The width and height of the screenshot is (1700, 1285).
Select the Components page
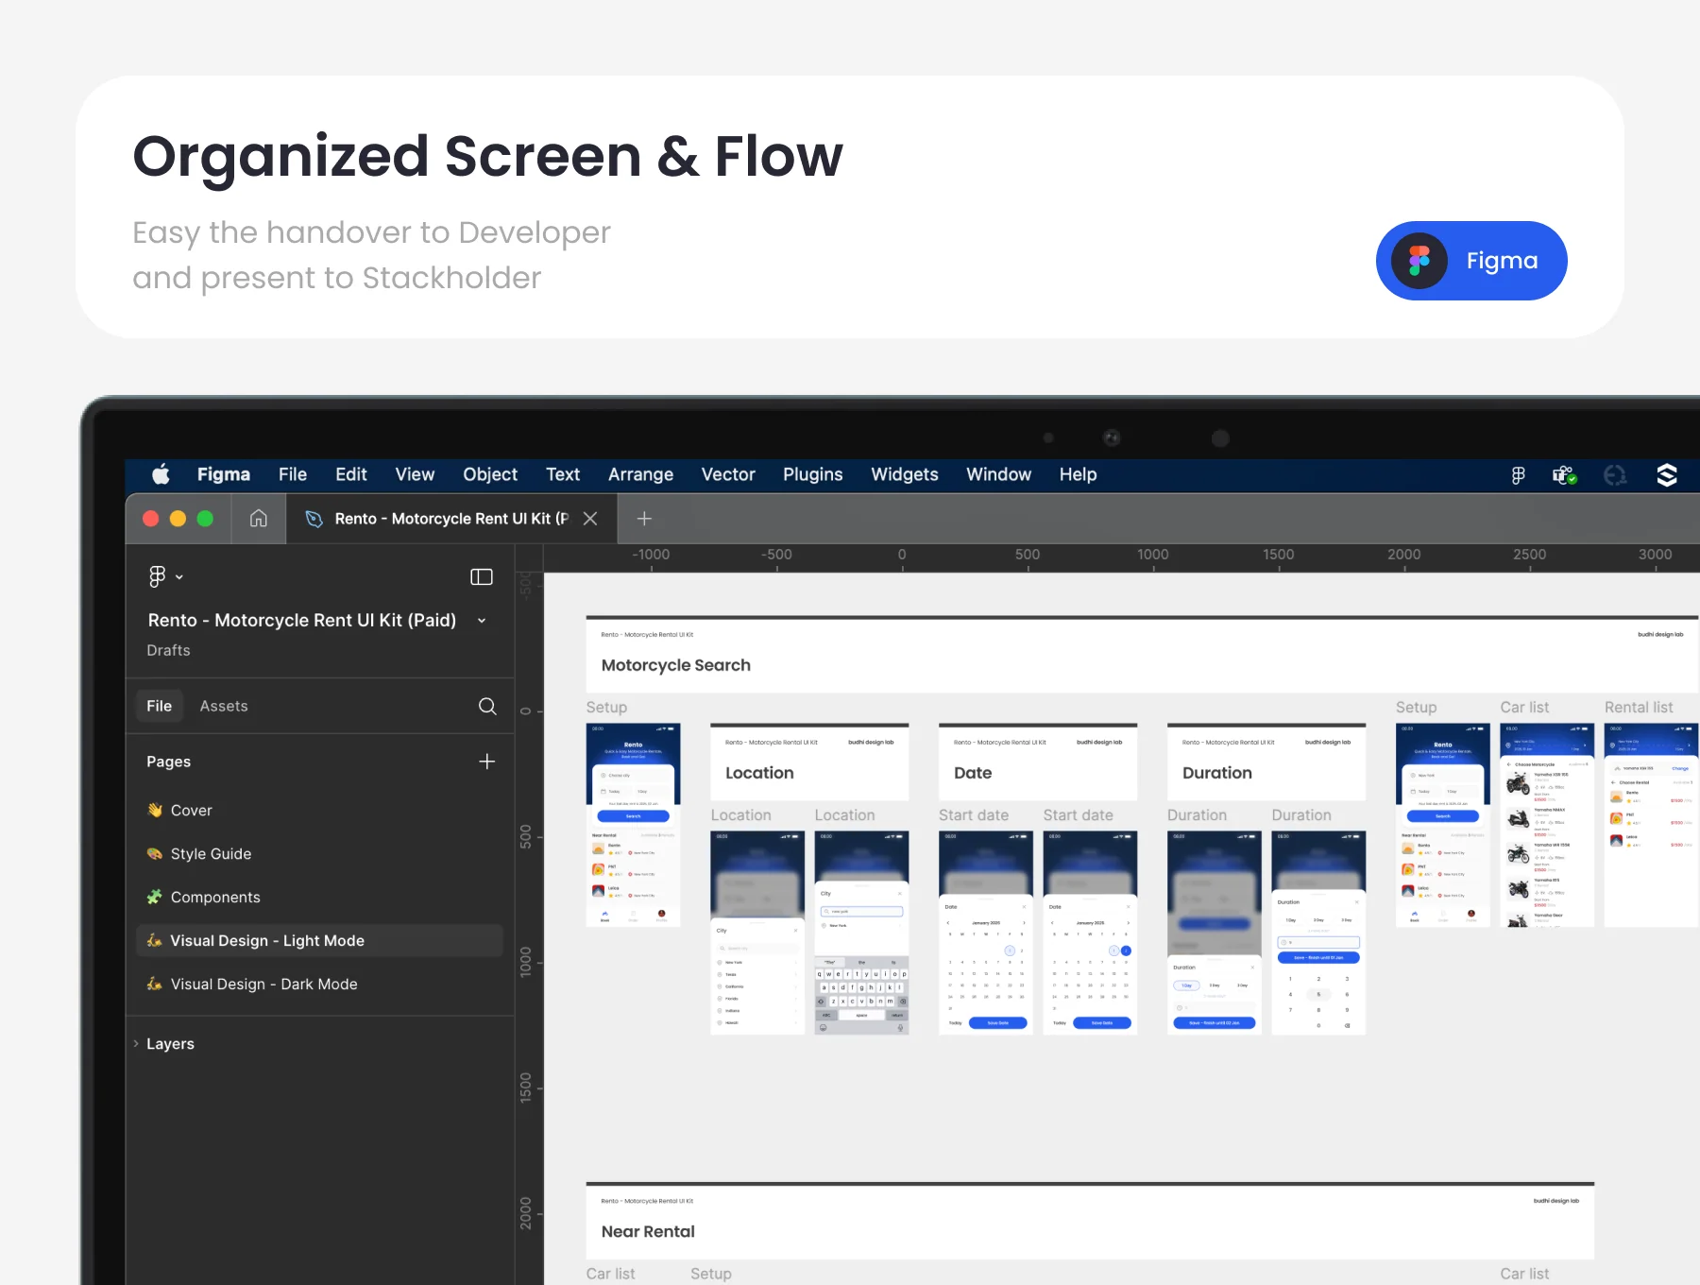point(319,898)
